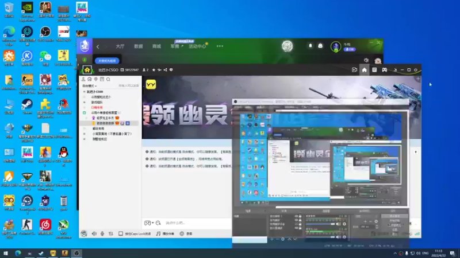Click the YY record button
460x258 pixels.
pos(186,233)
